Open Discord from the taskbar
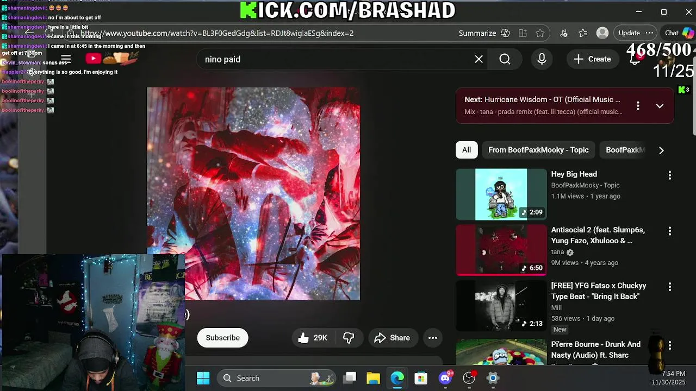Image resolution: width=696 pixels, height=391 pixels. (x=445, y=379)
